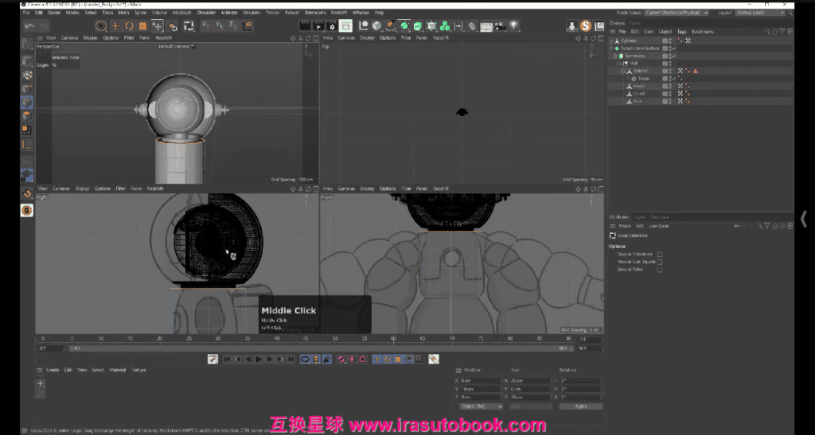Screen dimensions: 815x435
Task: Click the orange S icon in toolbar
Action: pos(585,26)
